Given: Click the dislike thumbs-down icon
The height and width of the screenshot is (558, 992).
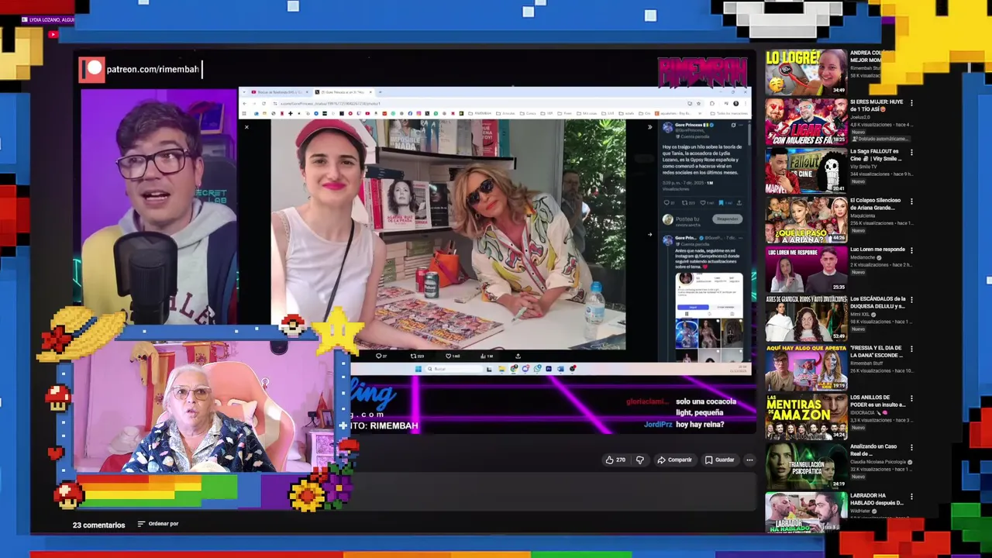Looking at the screenshot, I should click(x=639, y=460).
